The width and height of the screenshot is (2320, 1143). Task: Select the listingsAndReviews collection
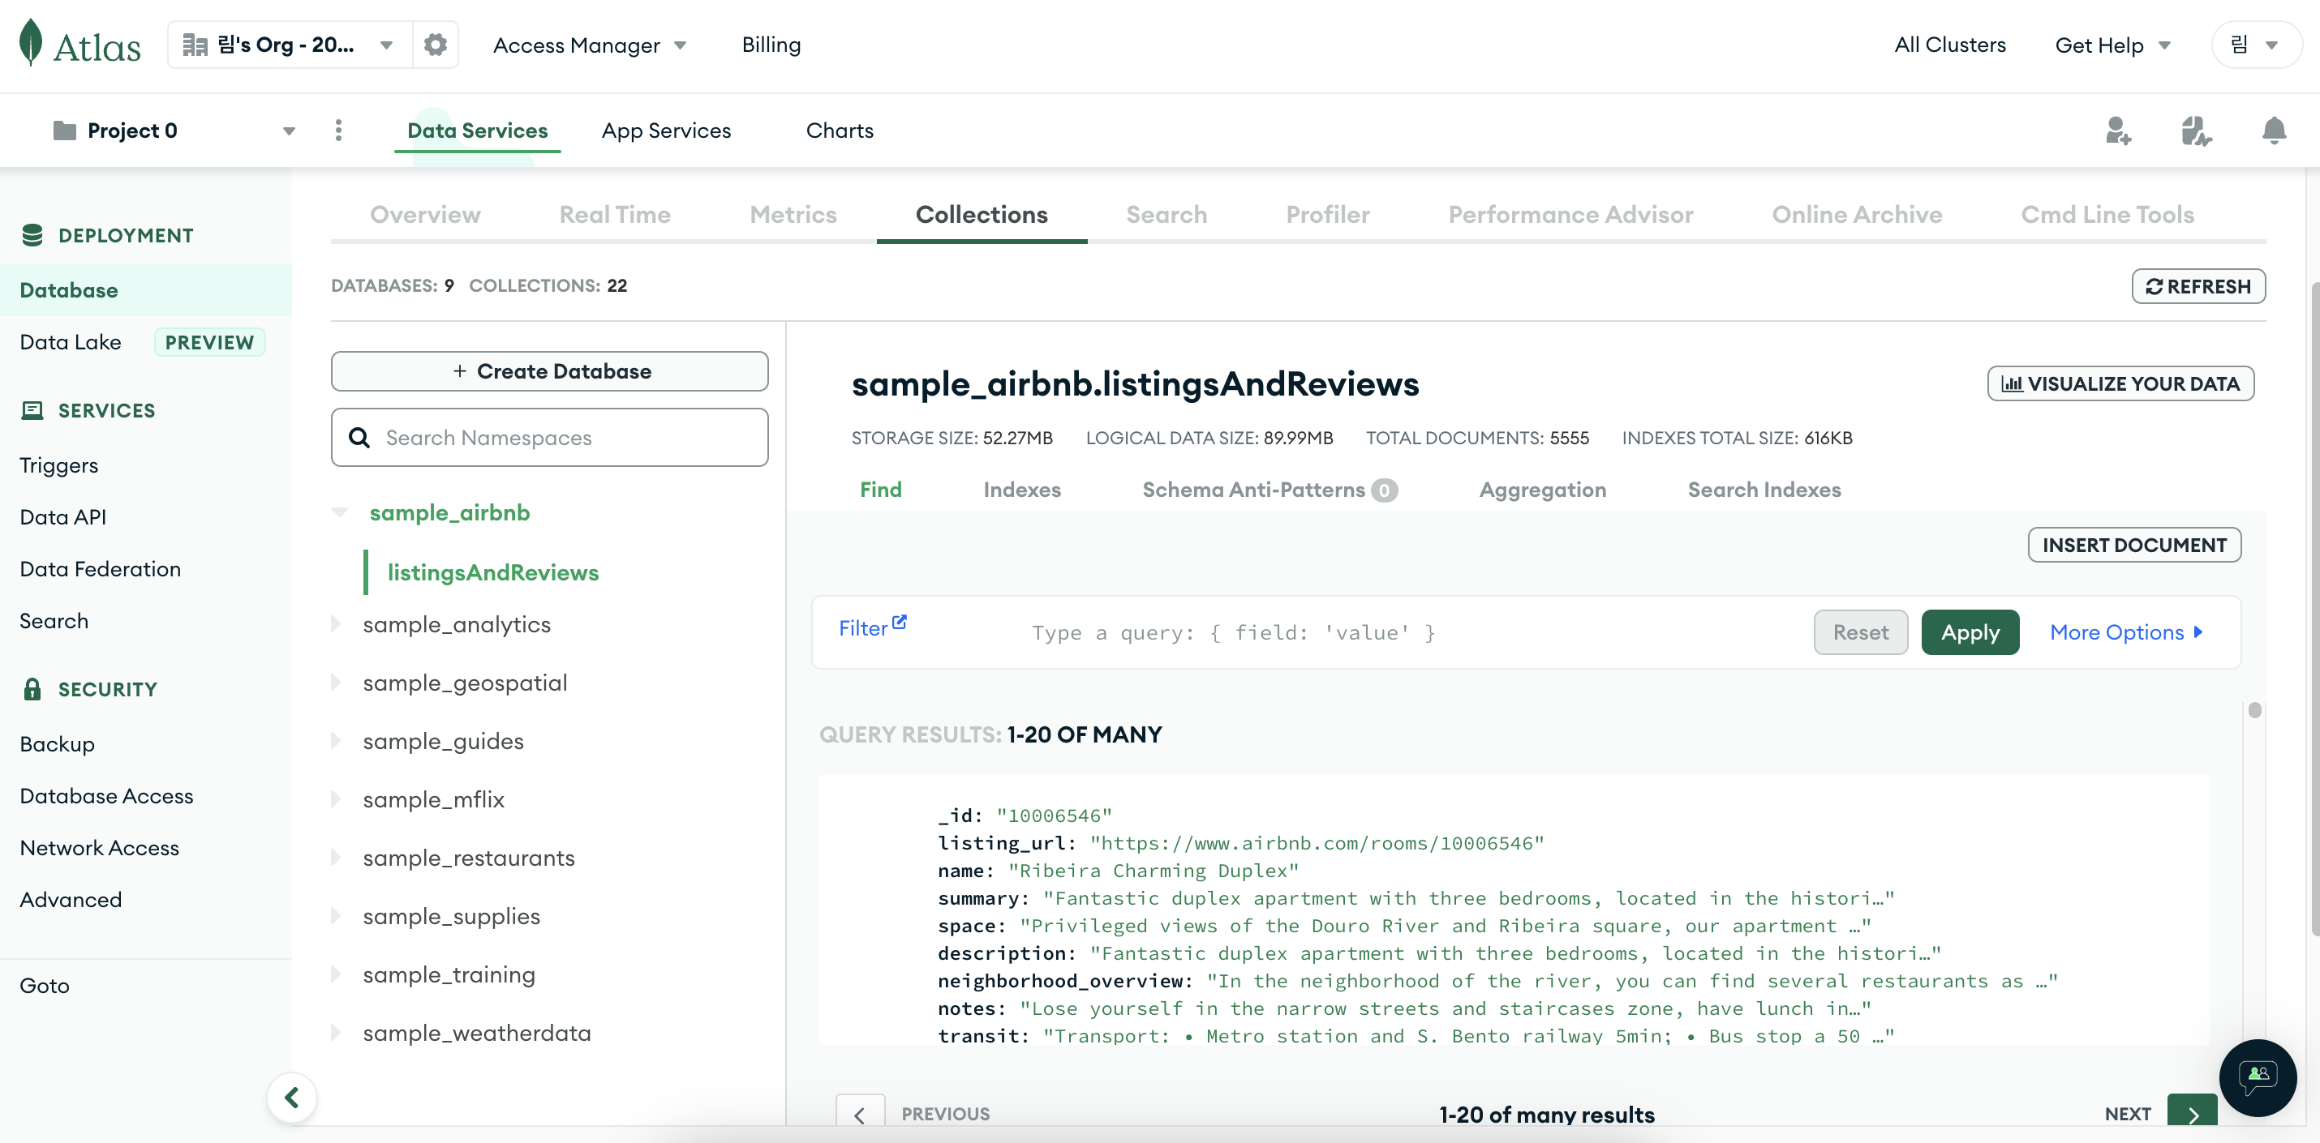(x=492, y=572)
